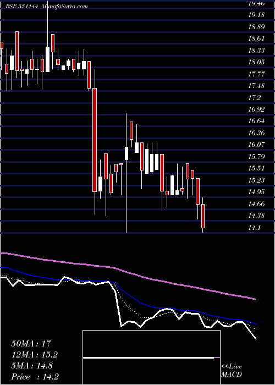Click the 50MA : 17 readout
275x385 pixels.
click(x=31, y=344)
